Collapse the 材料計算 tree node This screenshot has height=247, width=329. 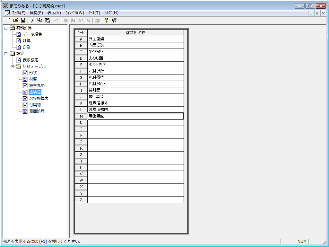(6, 28)
